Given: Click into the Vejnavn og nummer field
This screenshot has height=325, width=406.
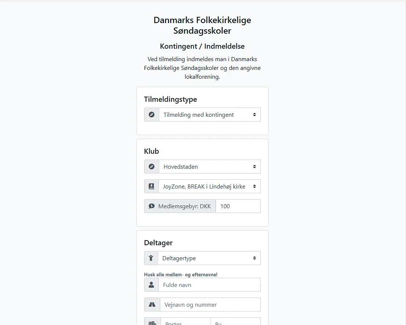Looking at the screenshot, I should pos(210,305).
